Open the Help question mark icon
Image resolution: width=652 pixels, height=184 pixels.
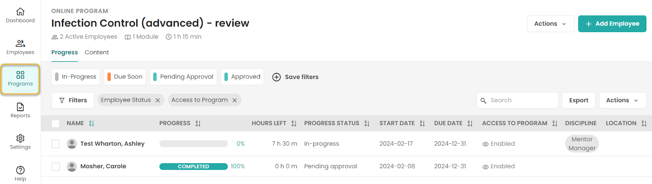coord(20,170)
